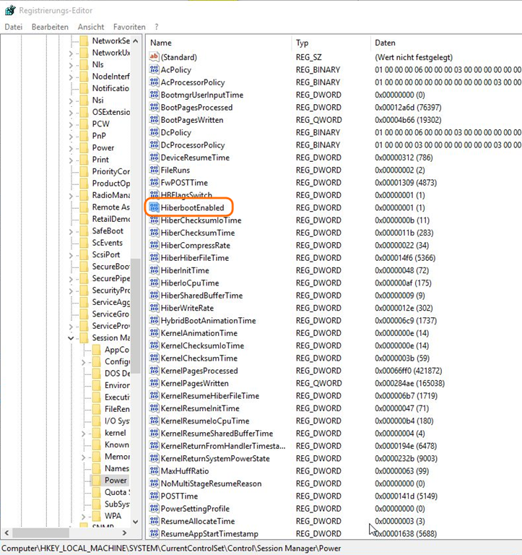Click the Registry Editor app icon in title bar
The image size is (522, 555).
pos(7,9)
